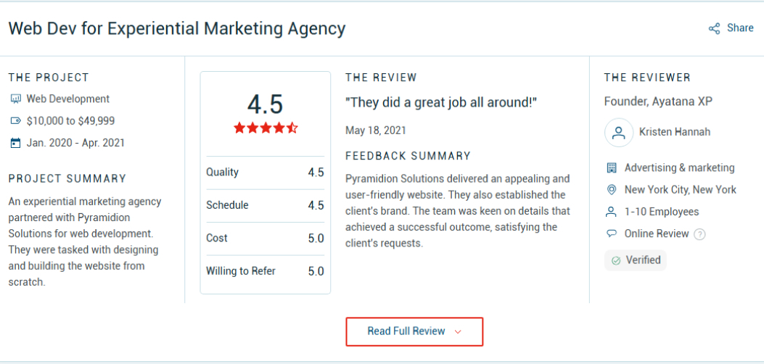Click the review title heading

[x=177, y=28]
